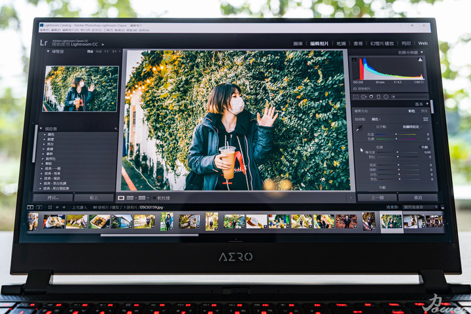Image resolution: width=471 pixels, height=314 pixels.
Task: Click the Reset button (重設)
Action: coord(418,198)
